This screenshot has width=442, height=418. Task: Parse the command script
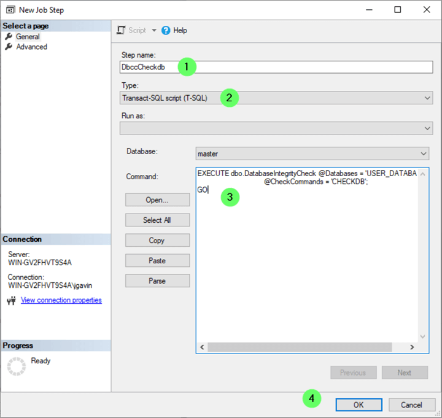pyautogui.click(x=157, y=281)
